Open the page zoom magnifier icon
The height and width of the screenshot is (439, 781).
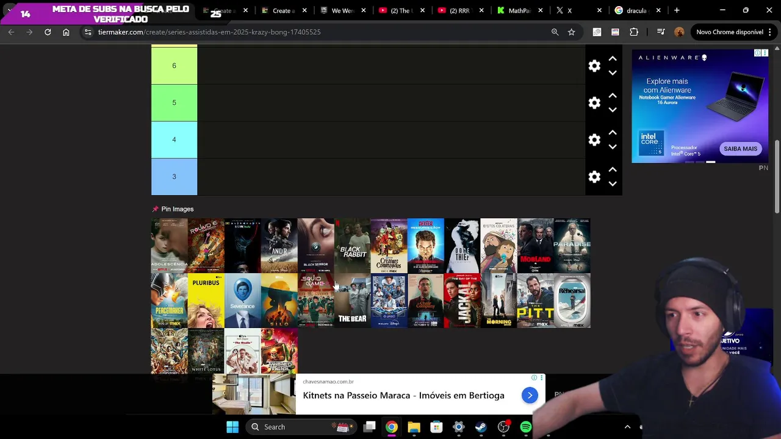pyautogui.click(x=555, y=32)
